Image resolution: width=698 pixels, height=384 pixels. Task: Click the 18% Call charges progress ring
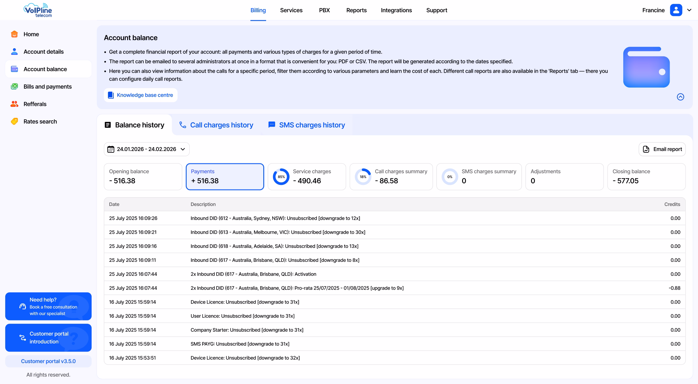[363, 177]
